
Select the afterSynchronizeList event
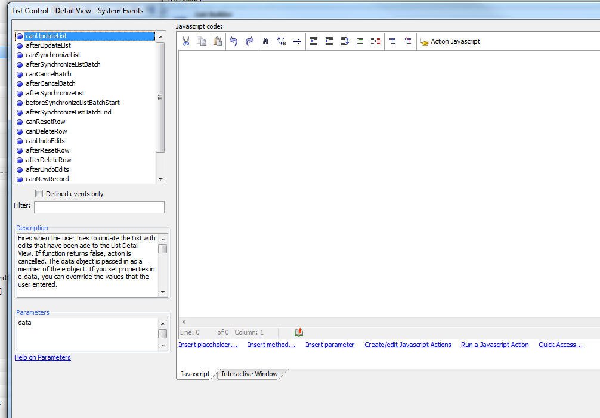click(x=55, y=93)
